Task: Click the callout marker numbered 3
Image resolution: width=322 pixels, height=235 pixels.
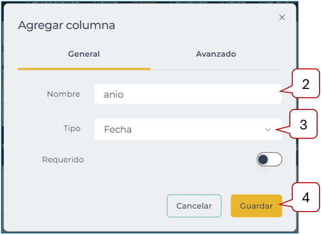Action: [x=303, y=124]
